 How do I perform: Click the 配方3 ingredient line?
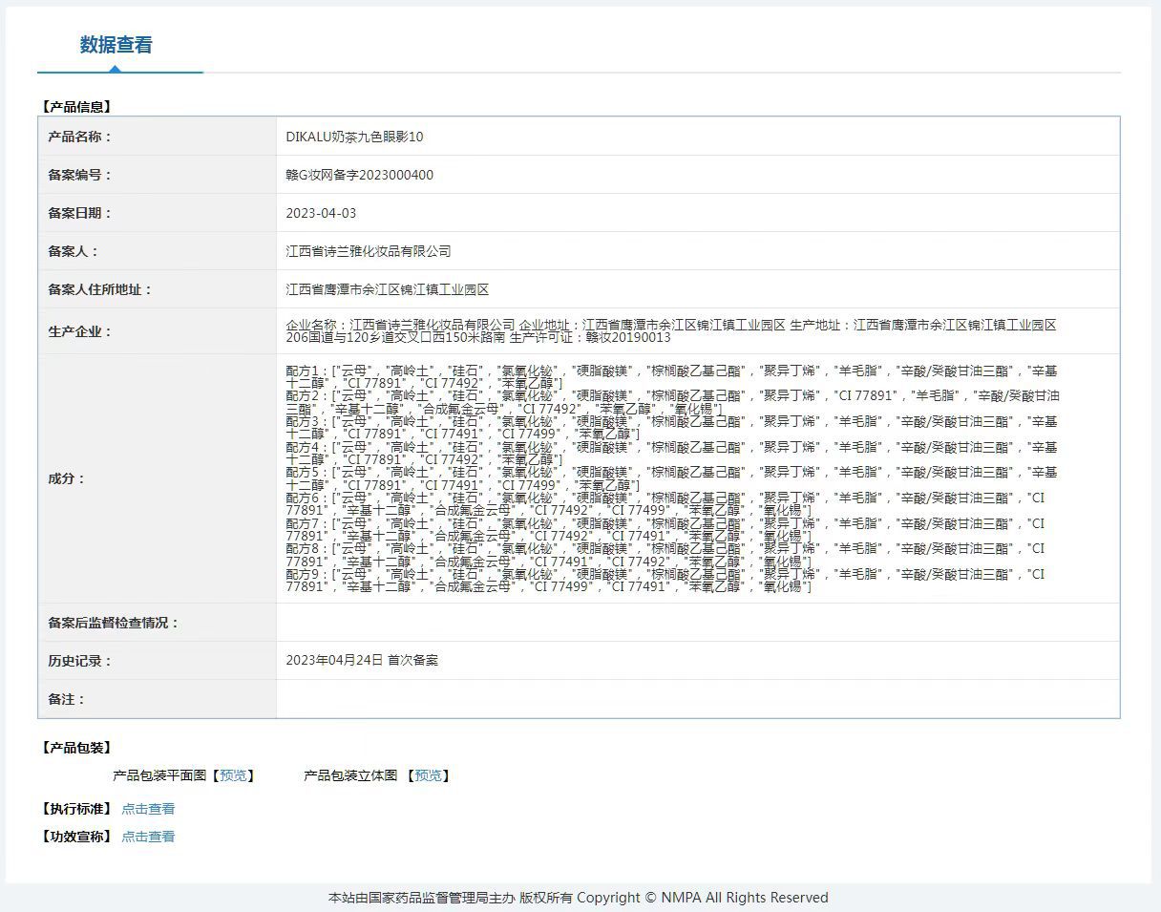point(671,427)
